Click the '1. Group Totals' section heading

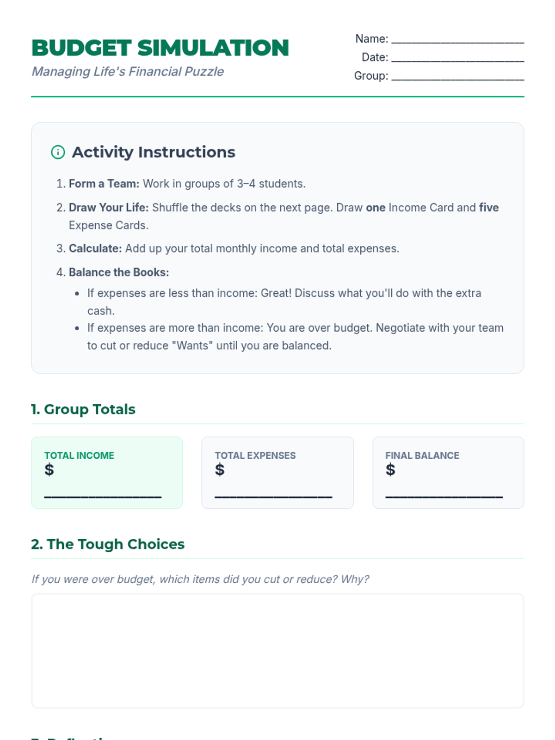coord(83,409)
